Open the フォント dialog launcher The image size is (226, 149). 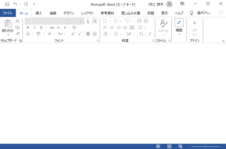[98, 41]
